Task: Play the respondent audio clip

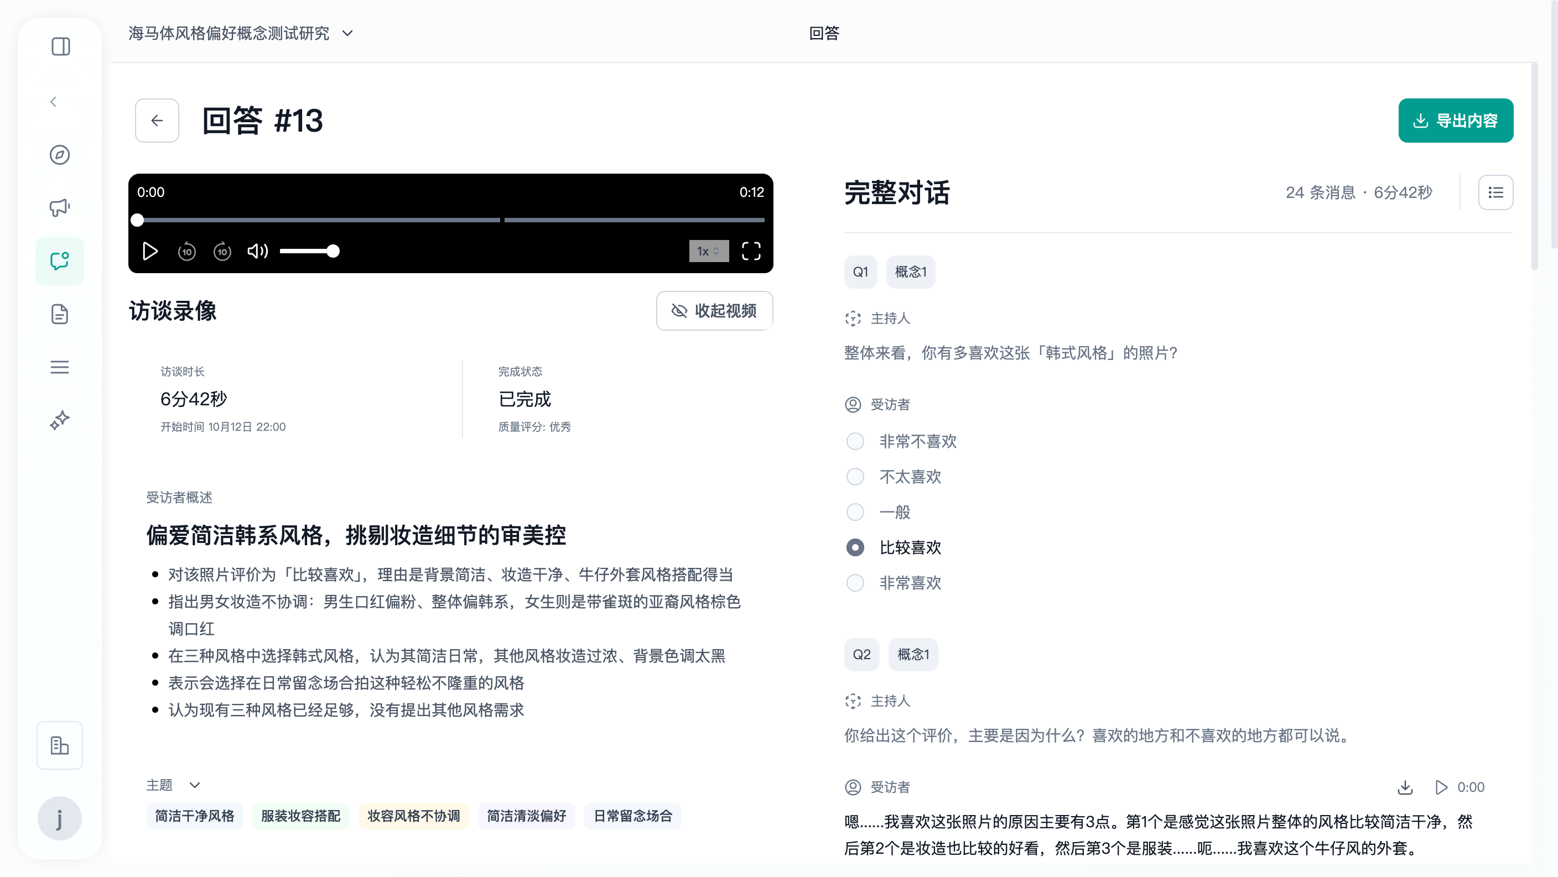Action: [1441, 787]
